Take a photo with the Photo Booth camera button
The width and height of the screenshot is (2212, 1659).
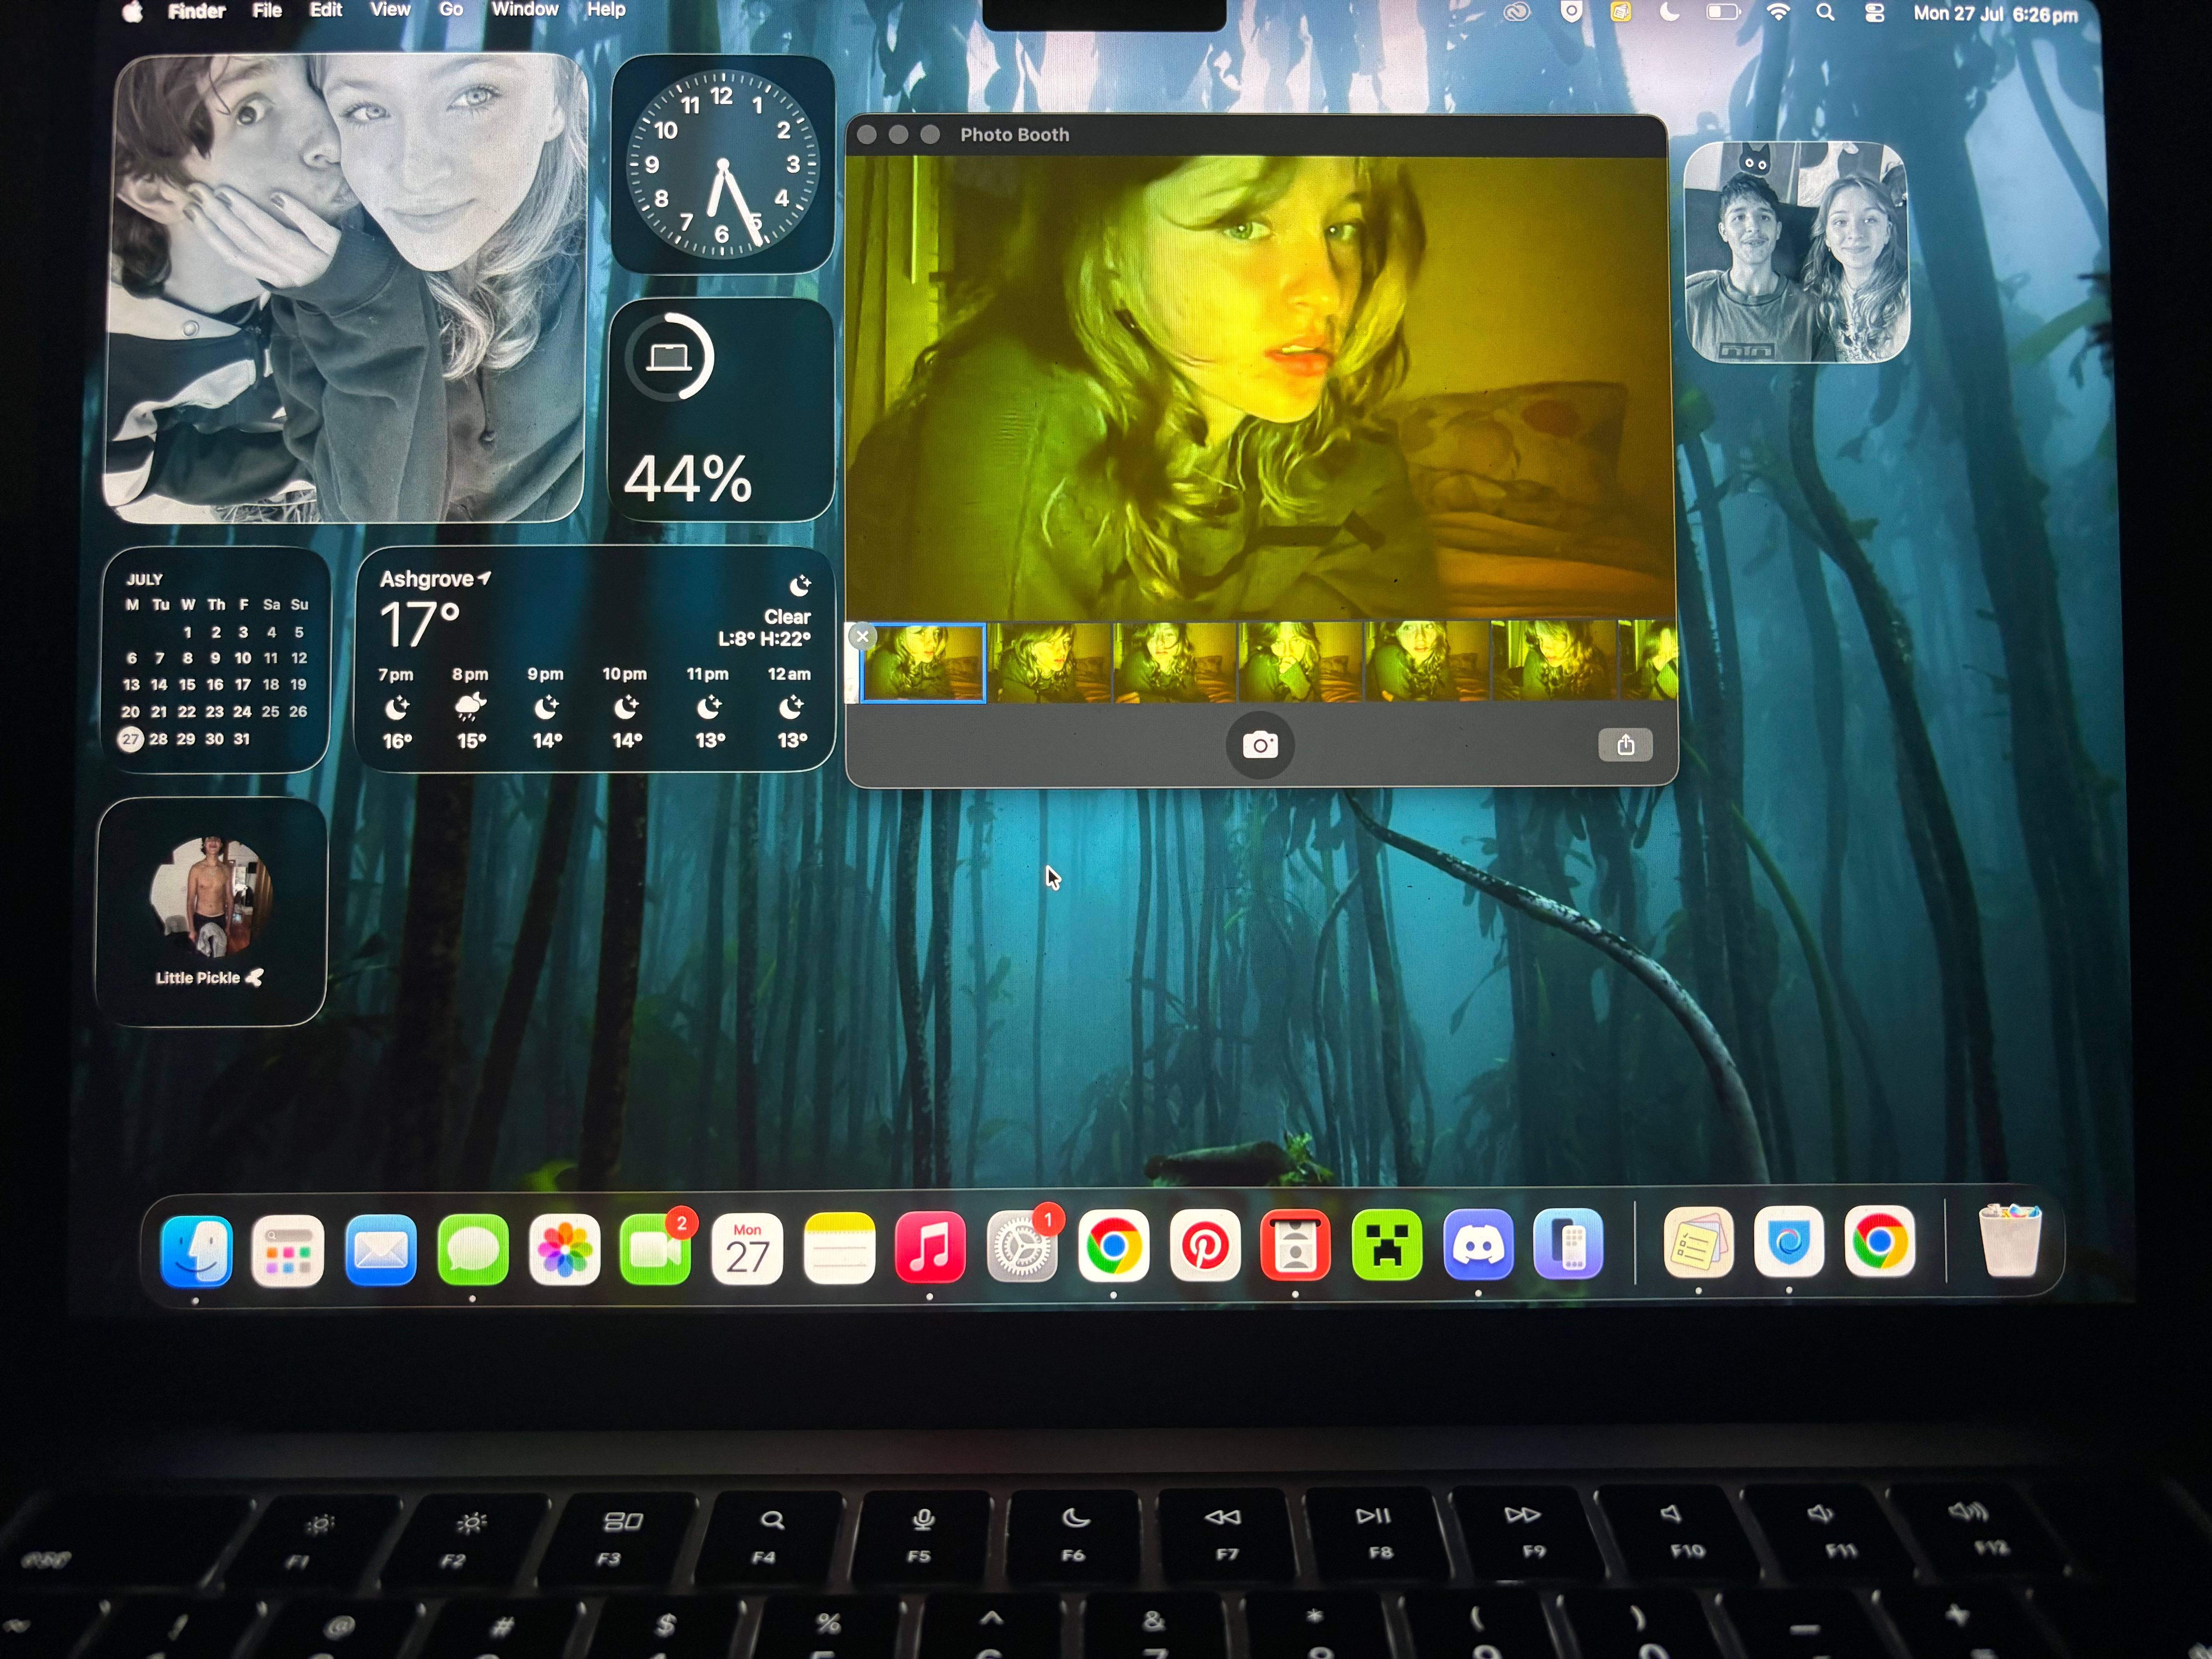click(1260, 745)
